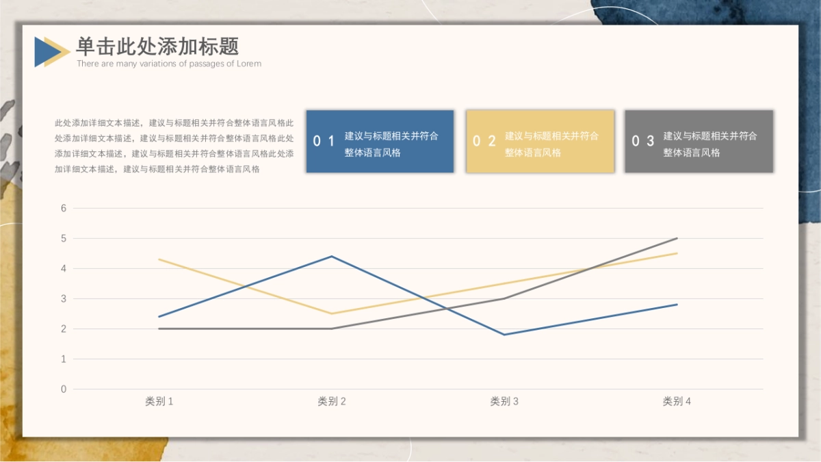
Task: Select the blue "01" number badge
Action: [322, 142]
